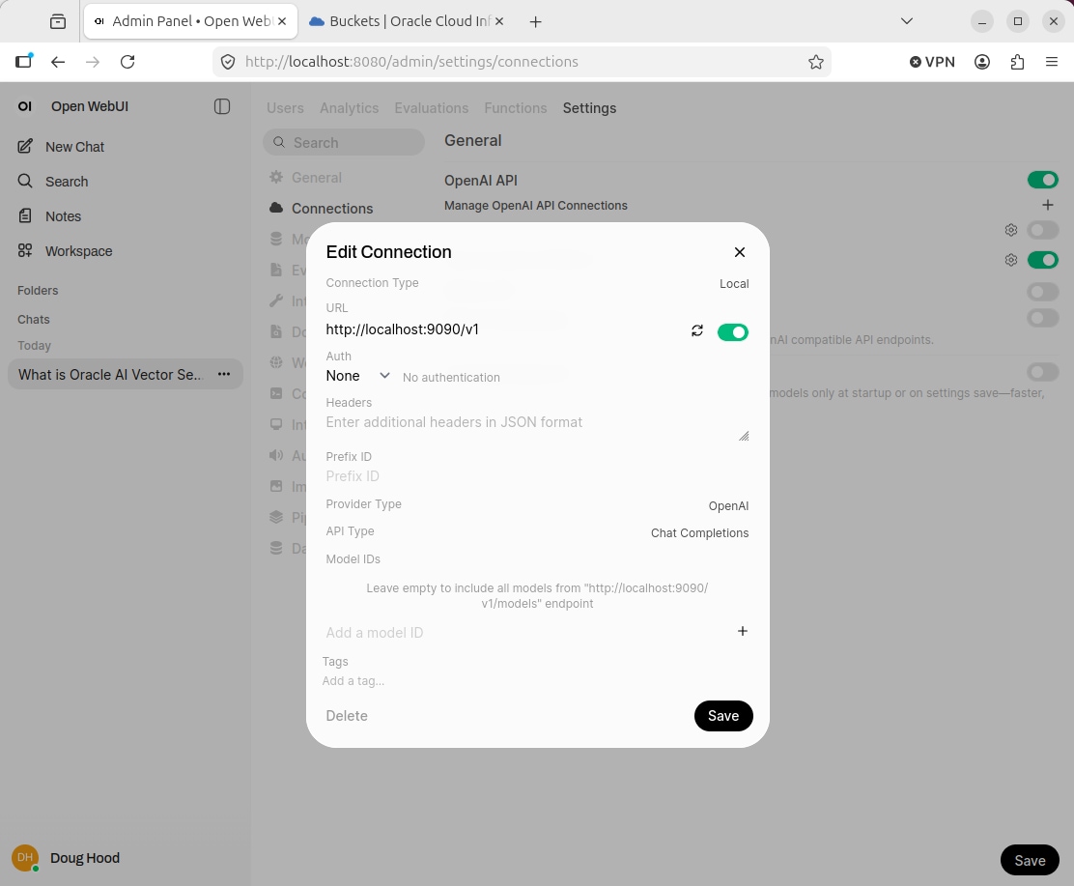The height and width of the screenshot is (886, 1074).
Task: Open the Auth None dropdown
Action: pyautogui.click(x=357, y=376)
